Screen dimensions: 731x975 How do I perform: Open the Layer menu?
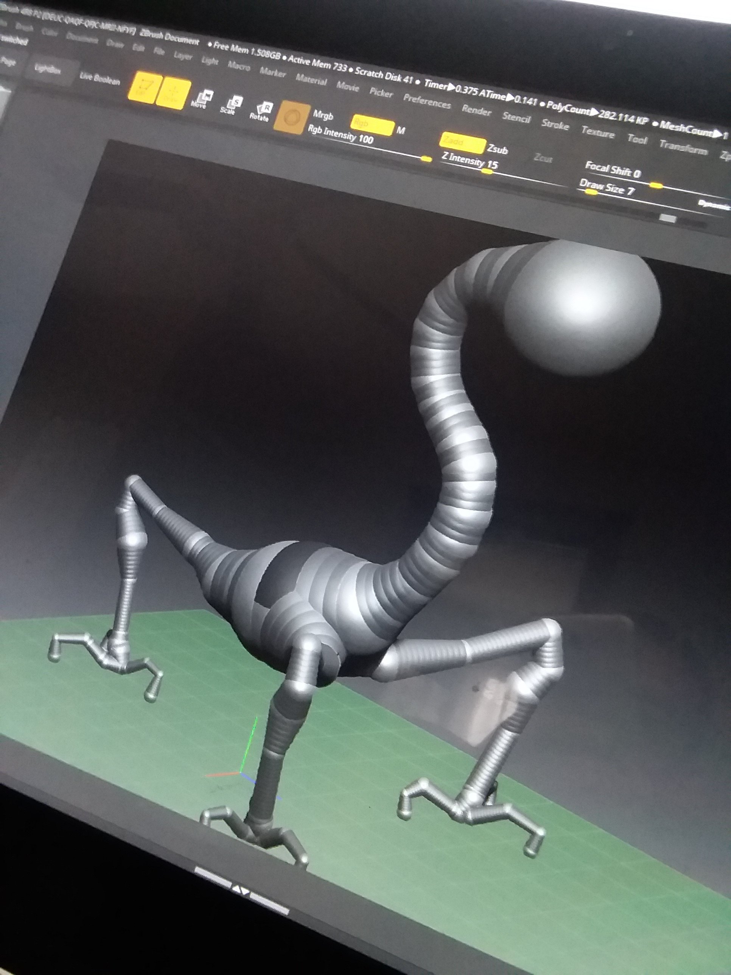(x=183, y=56)
